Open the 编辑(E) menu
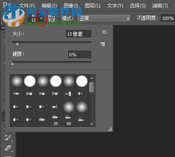Viewport: 175px width, 157px height. pos(49,6)
